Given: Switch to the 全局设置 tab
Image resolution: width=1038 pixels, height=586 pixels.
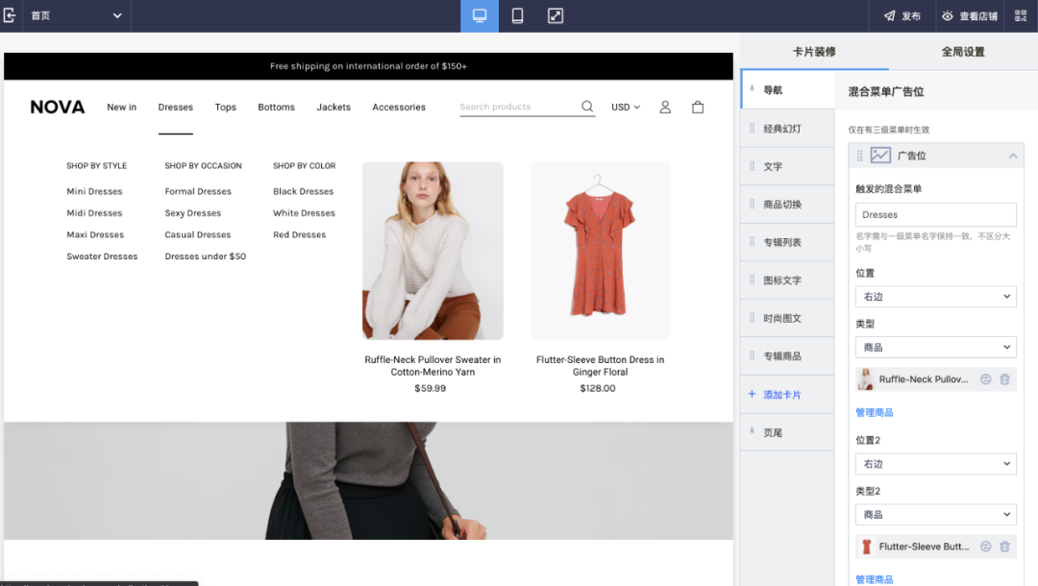Looking at the screenshot, I should click(963, 52).
